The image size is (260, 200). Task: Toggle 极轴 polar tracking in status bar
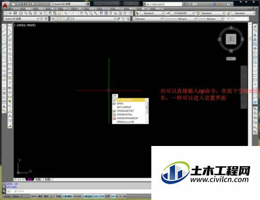pos(58,196)
